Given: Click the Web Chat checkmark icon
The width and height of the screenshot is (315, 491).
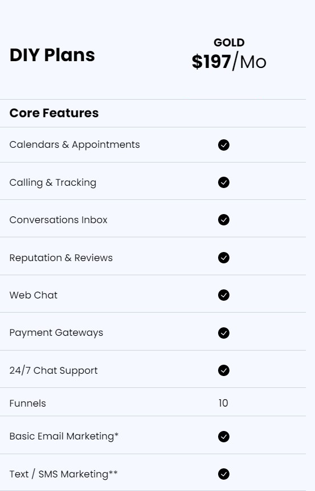Looking at the screenshot, I should pyautogui.click(x=224, y=295).
